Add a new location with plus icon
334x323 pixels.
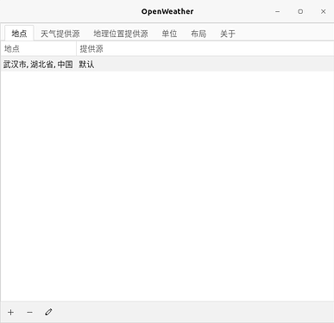(10, 312)
